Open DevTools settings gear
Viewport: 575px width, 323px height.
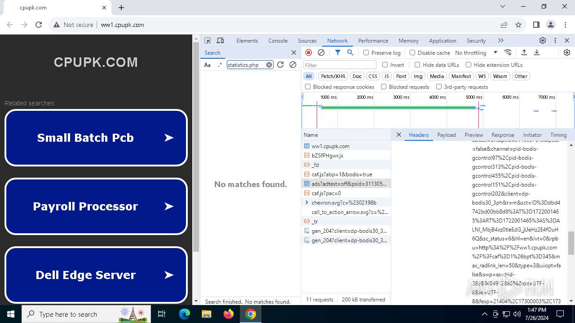click(543, 40)
